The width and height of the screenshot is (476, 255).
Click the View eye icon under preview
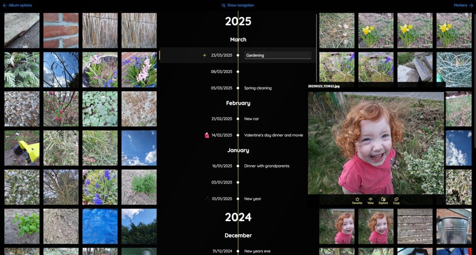(370, 199)
